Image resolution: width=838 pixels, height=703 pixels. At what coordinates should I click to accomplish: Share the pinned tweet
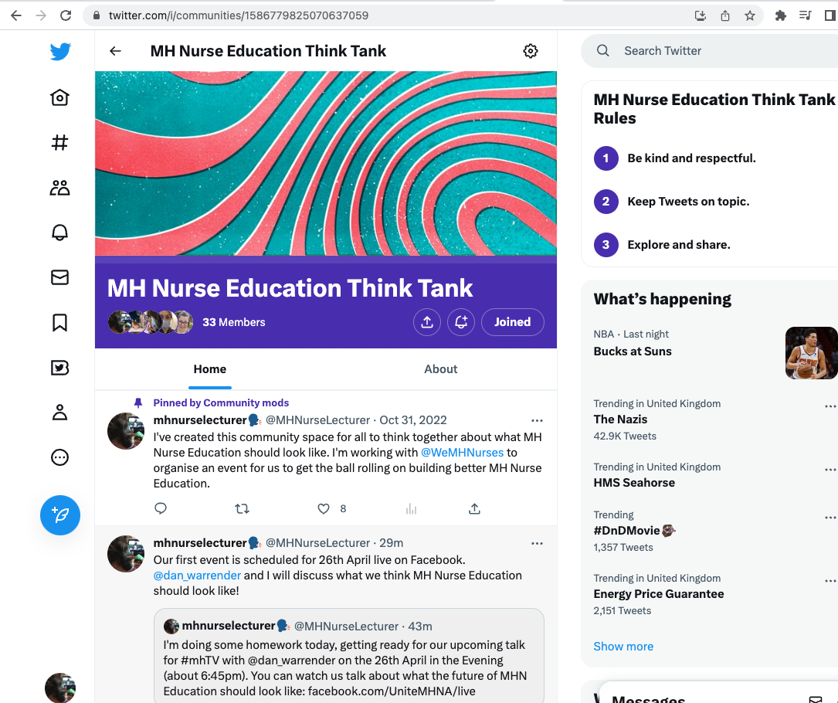click(474, 508)
